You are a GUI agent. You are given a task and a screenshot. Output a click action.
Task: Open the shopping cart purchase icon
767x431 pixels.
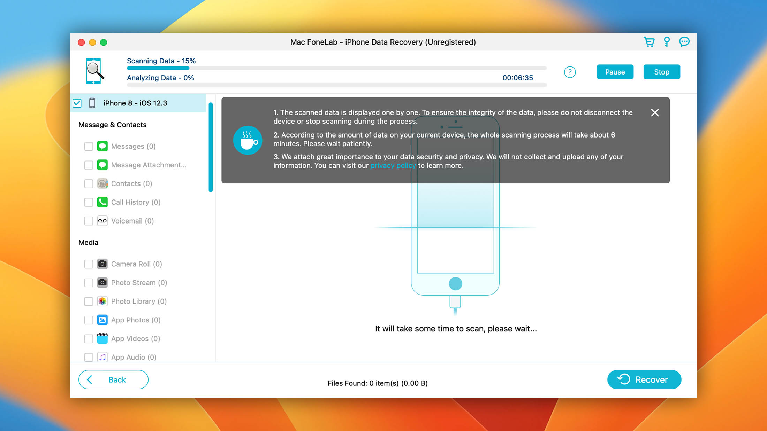[x=649, y=42]
